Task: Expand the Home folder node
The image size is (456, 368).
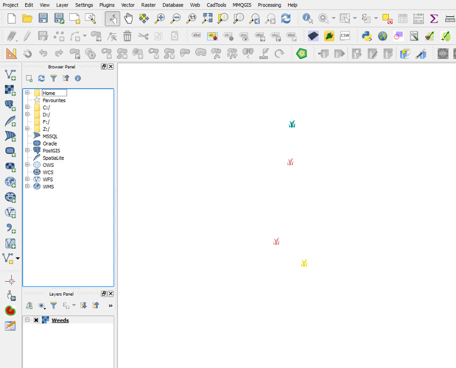Action: (x=27, y=92)
